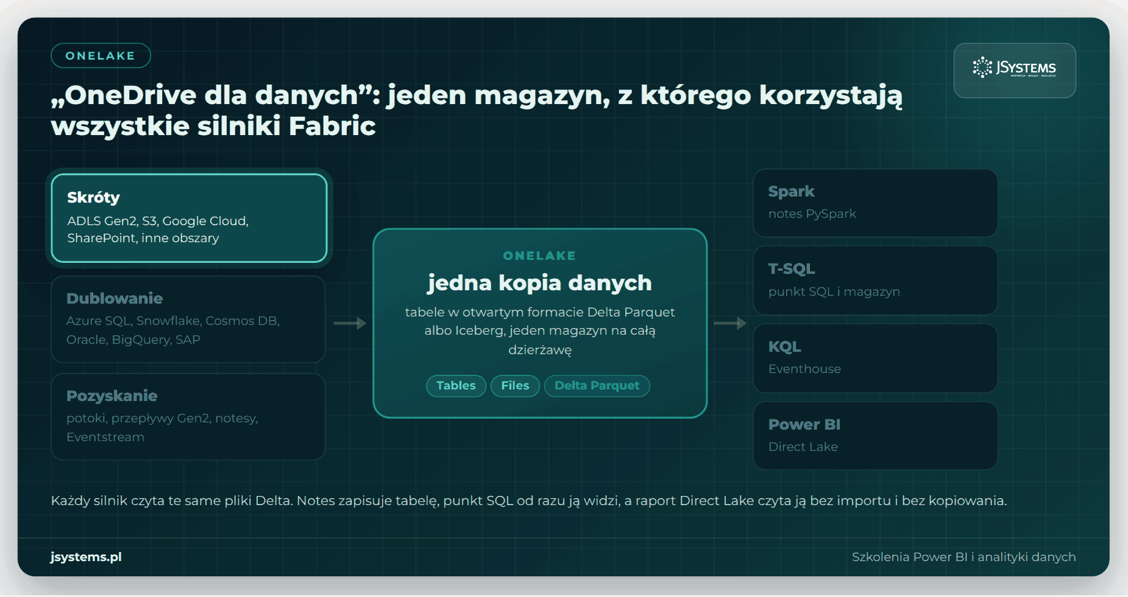Click 'notes PySpark' text

click(x=812, y=214)
